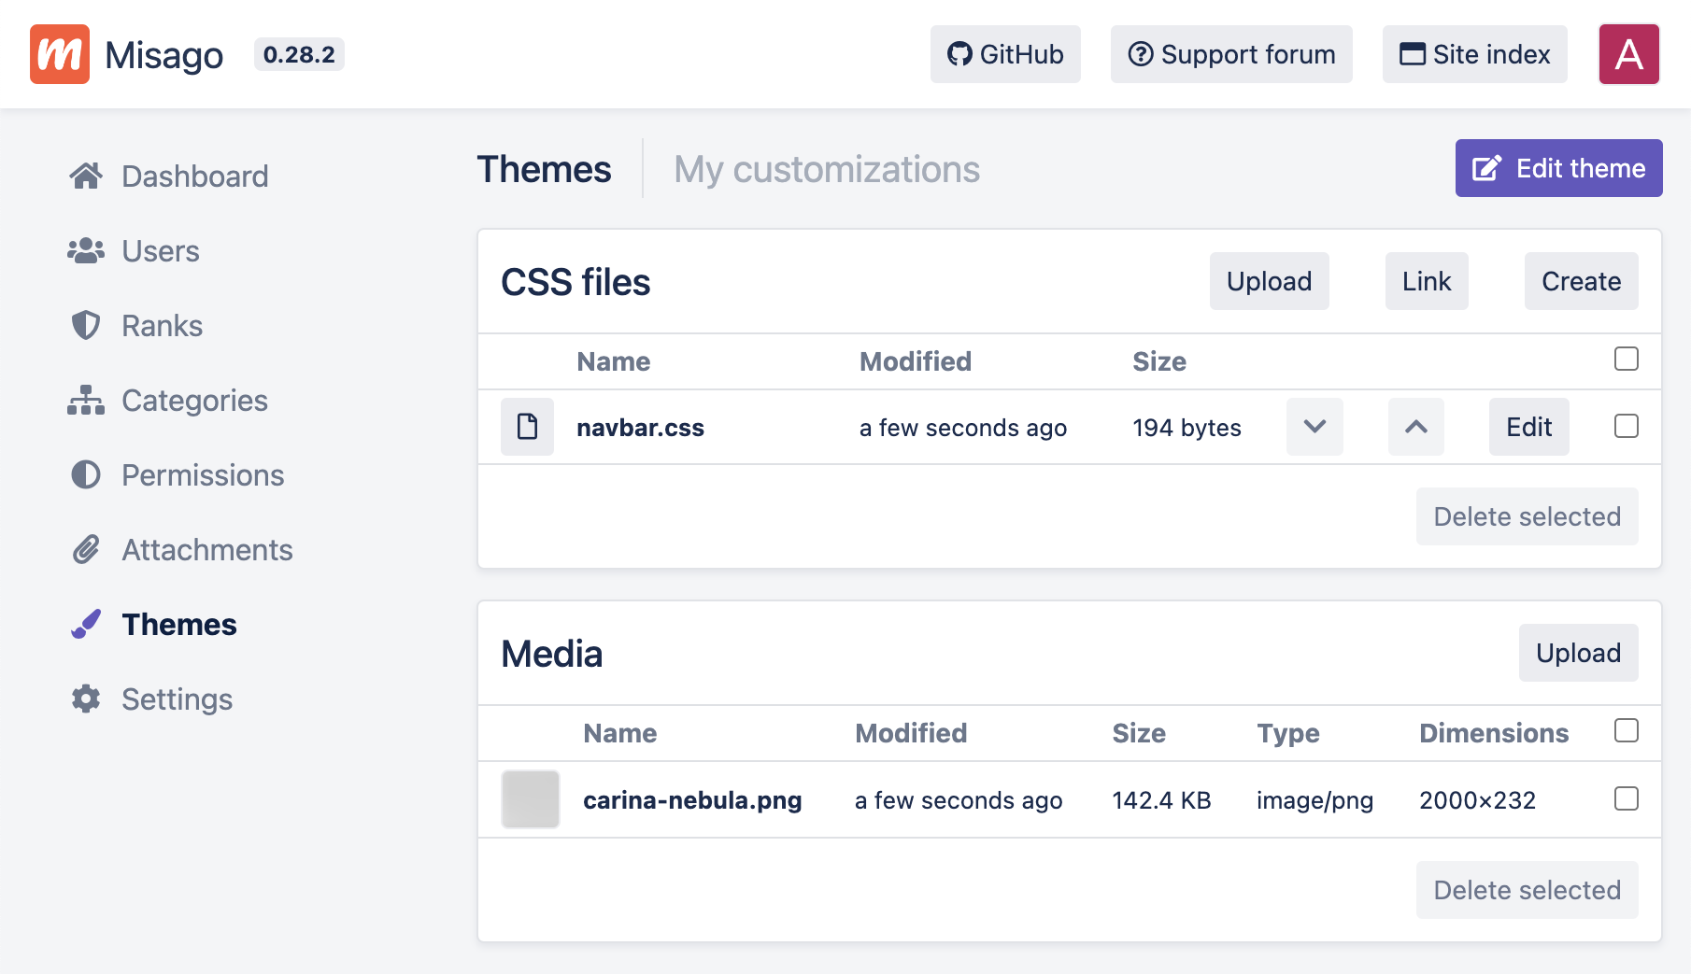Screen dimensions: 1691x974
Task: Tick the carina-nebula.png checkbox
Action: pos(1626,798)
